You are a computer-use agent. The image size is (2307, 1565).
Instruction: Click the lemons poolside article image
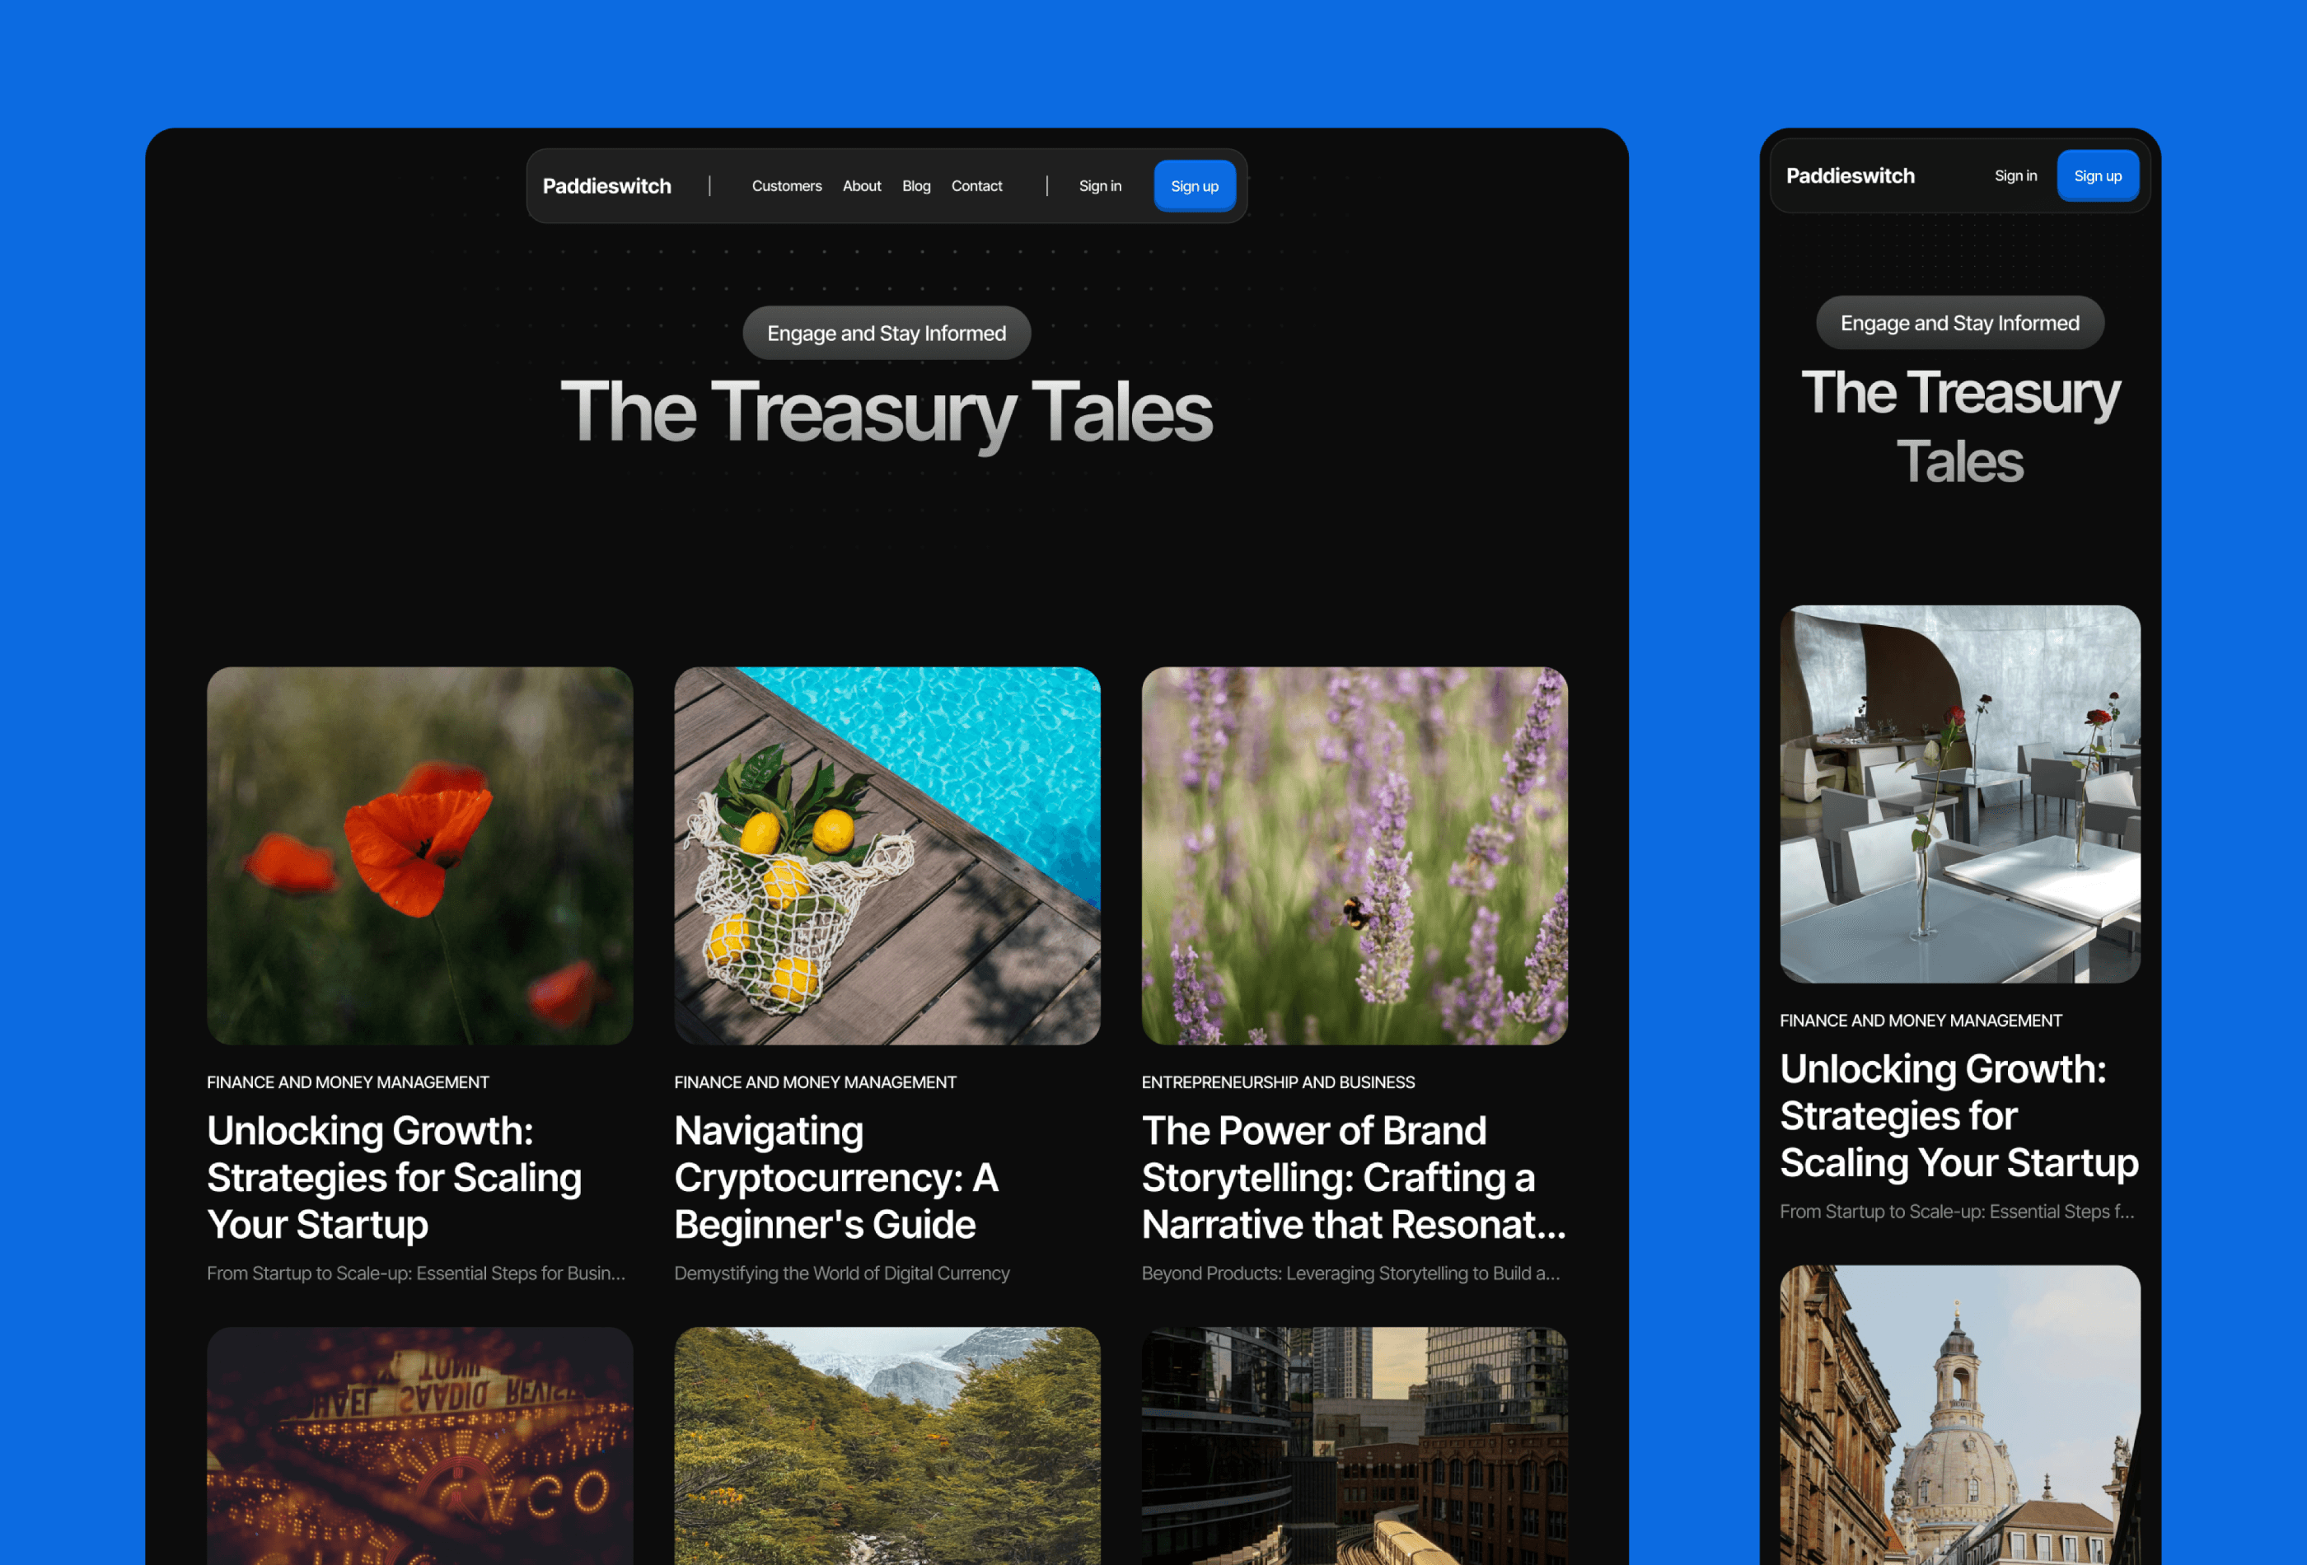(887, 854)
